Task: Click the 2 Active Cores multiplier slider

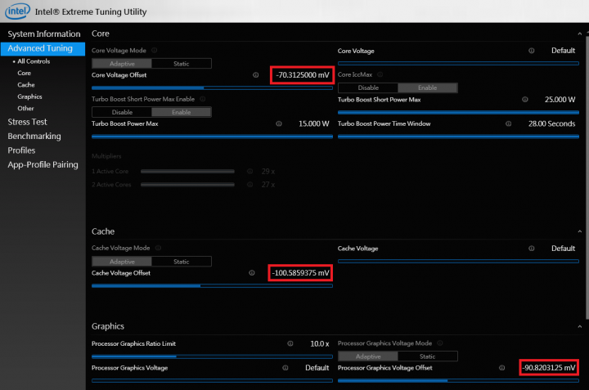Action: coord(187,185)
